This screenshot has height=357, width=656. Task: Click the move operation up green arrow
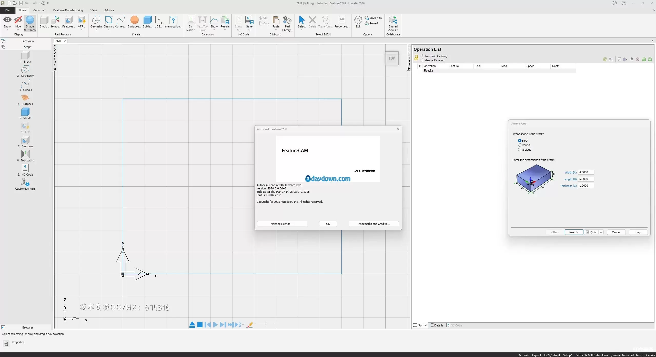tap(644, 59)
